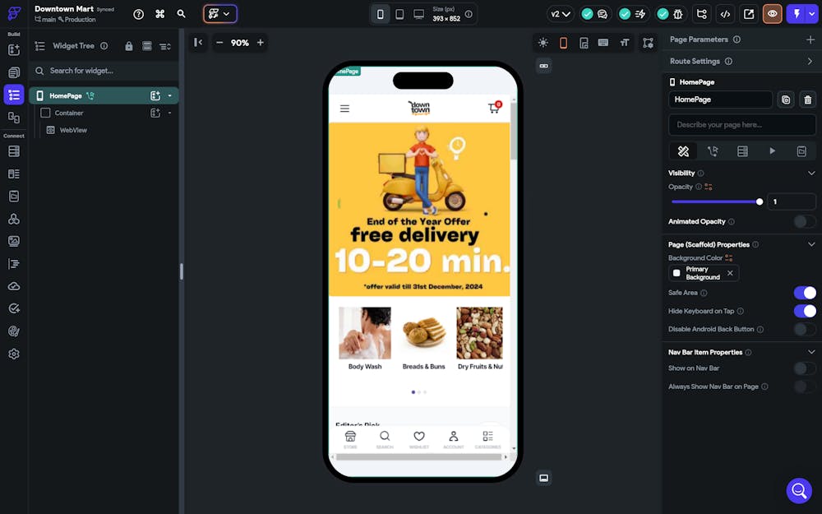This screenshot has width=822, height=514.
Task: Select the tablet canvas size
Action: (399, 14)
